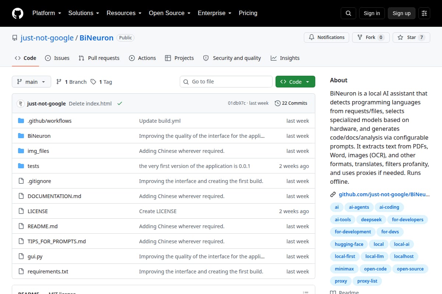
Task: Switch to the Actions tab
Action: click(143, 58)
